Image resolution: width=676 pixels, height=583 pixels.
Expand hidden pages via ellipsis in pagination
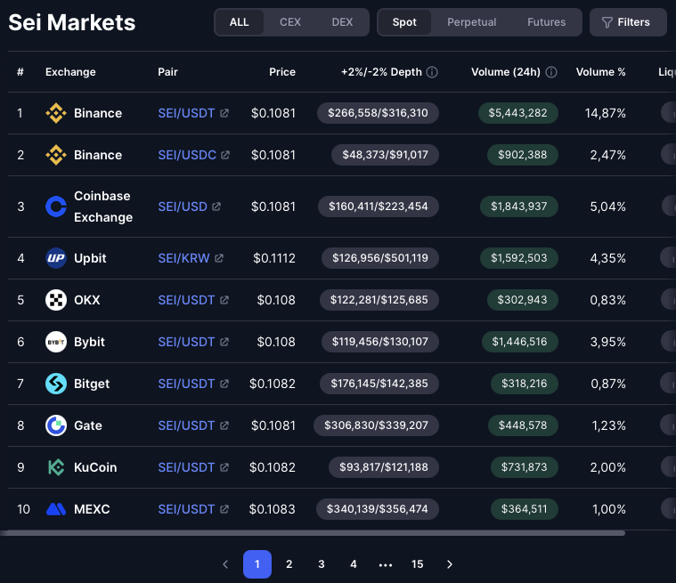[386, 564]
